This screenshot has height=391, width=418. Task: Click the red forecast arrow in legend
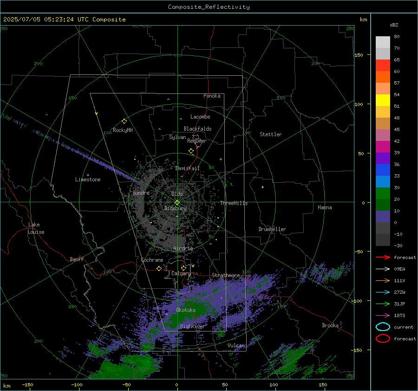(x=383, y=257)
